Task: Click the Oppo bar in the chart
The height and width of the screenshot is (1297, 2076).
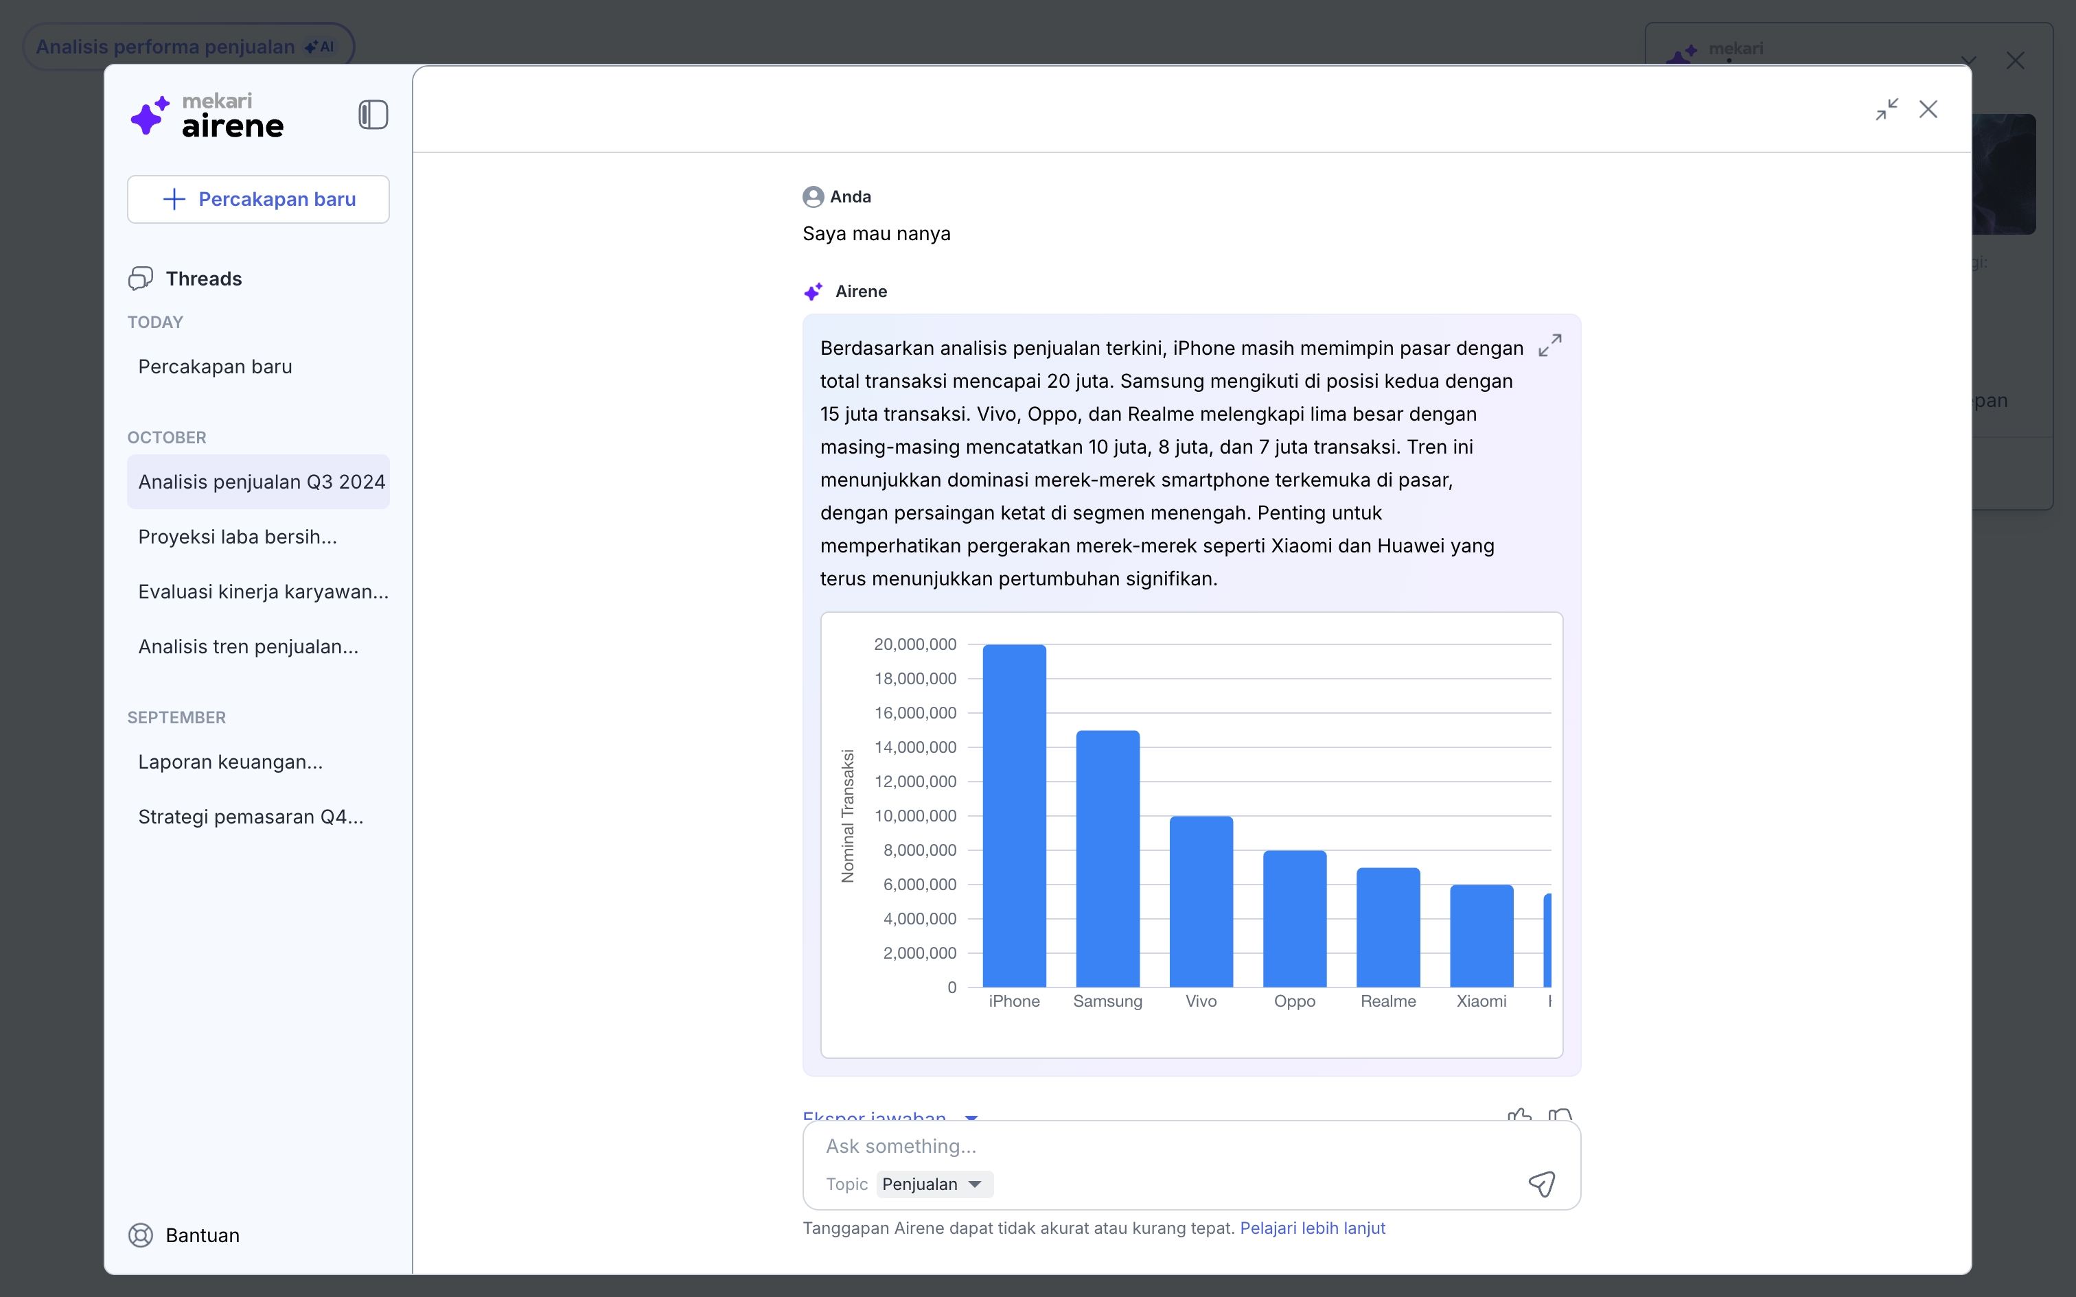Action: tap(1295, 918)
